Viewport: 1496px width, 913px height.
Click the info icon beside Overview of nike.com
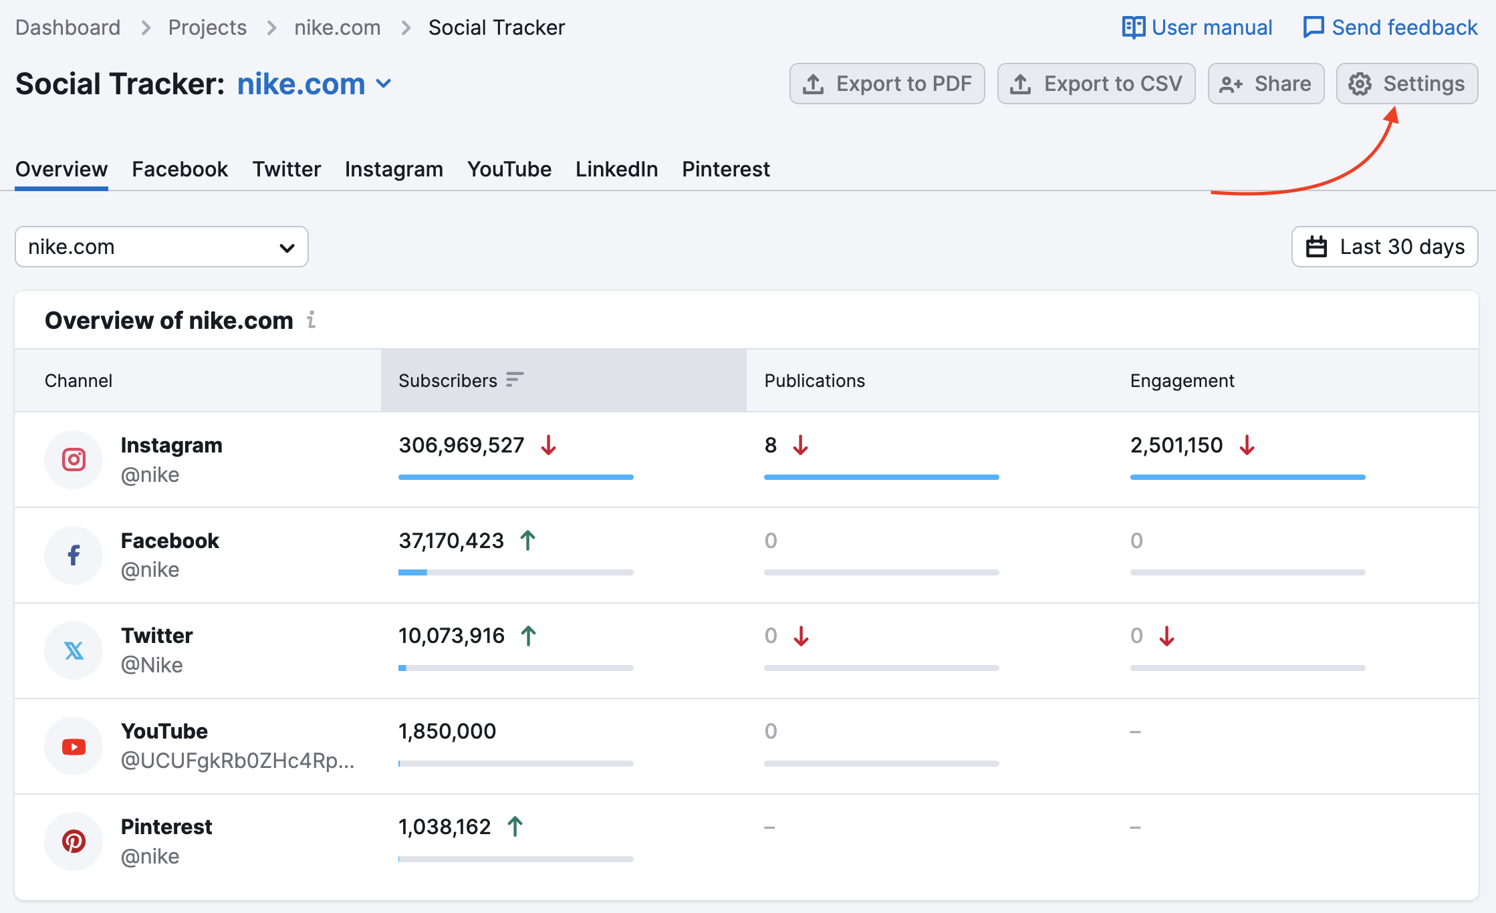(311, 321)
